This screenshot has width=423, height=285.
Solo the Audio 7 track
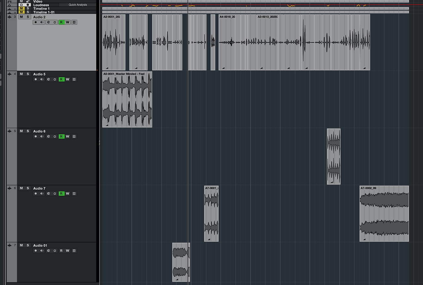(28, 188)
